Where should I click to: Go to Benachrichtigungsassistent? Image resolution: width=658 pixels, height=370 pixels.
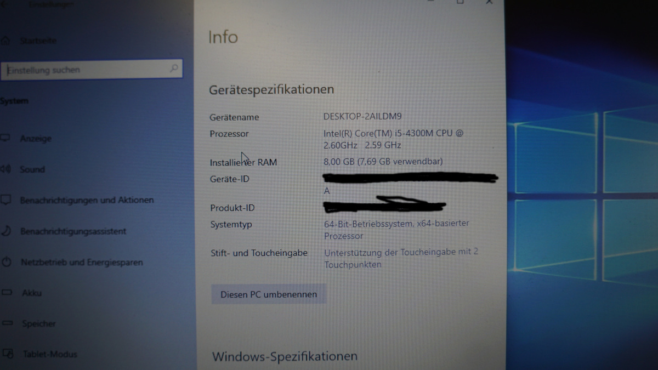(x=73, y=231)
